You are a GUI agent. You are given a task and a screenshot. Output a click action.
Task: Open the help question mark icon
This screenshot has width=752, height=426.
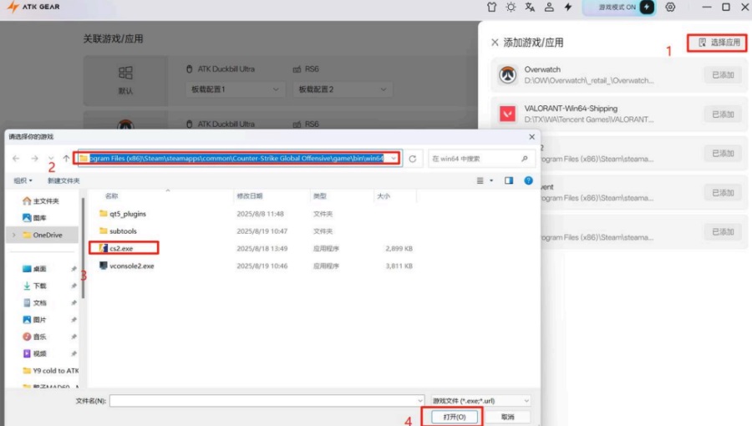528,180
